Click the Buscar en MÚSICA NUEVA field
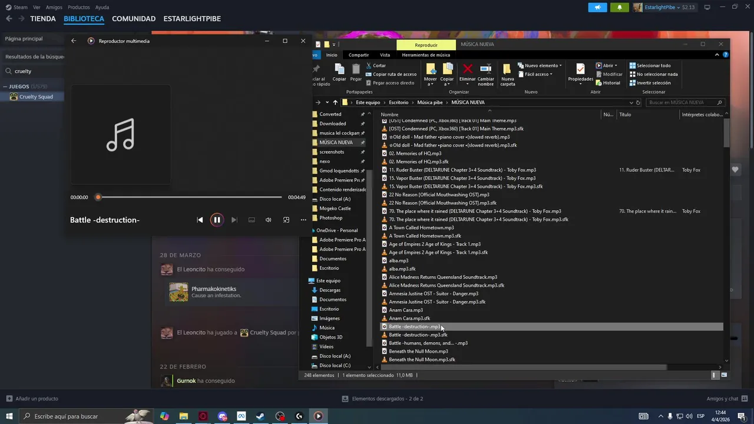This screenshot has width=754, height=424. (686, 102)
